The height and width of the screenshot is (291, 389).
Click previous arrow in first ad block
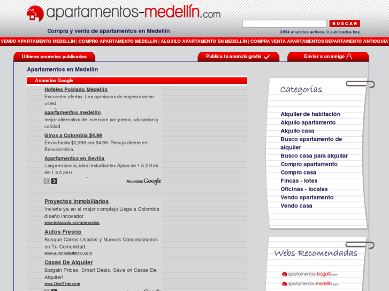click(47, 181)
